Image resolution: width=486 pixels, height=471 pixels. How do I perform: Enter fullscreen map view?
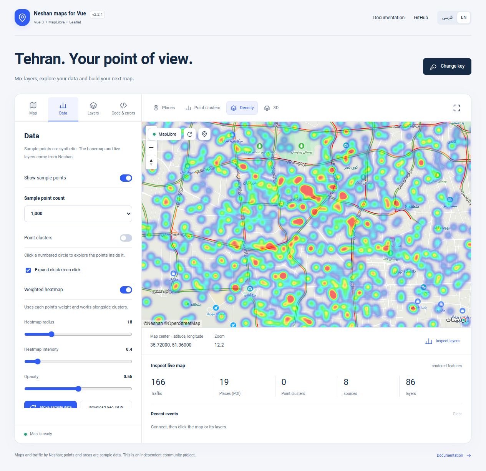click(x=456, y=108)
